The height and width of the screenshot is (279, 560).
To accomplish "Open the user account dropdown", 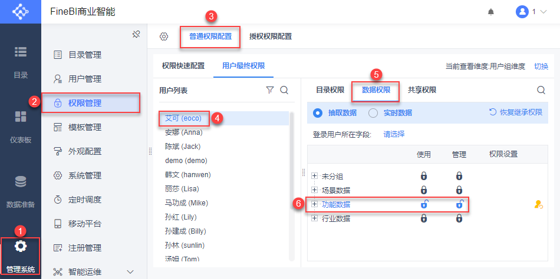I will pos(531,12).
